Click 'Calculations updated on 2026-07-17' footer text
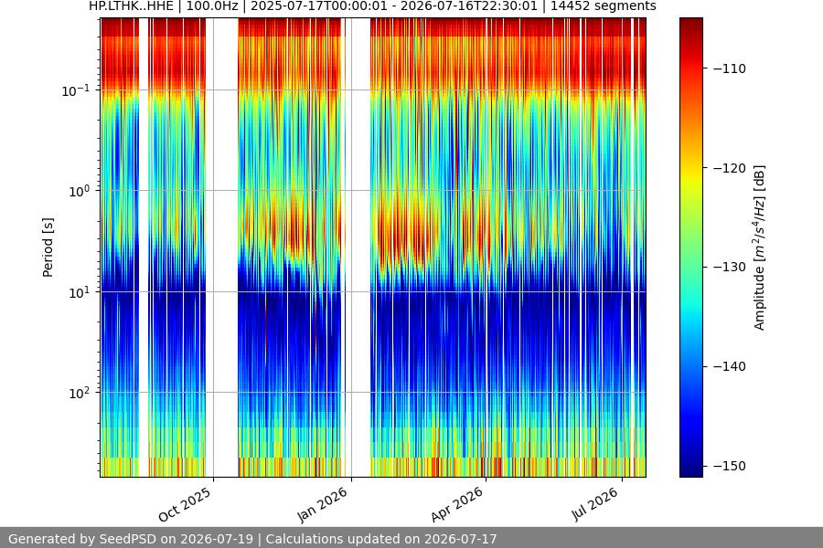The width and height of the screenshot is (823, 548). [x=381, y=539]
